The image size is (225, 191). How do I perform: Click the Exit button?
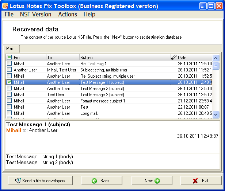[201, 181]
